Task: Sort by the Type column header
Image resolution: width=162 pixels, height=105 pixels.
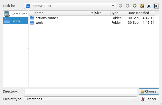Action: point(119,13)
